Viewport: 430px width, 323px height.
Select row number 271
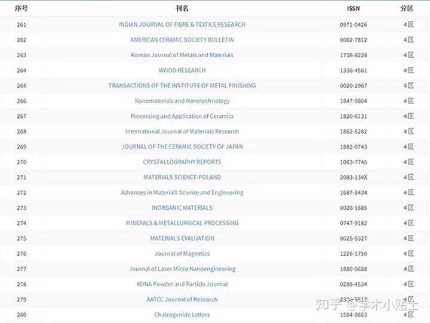[x=21, y=178]
